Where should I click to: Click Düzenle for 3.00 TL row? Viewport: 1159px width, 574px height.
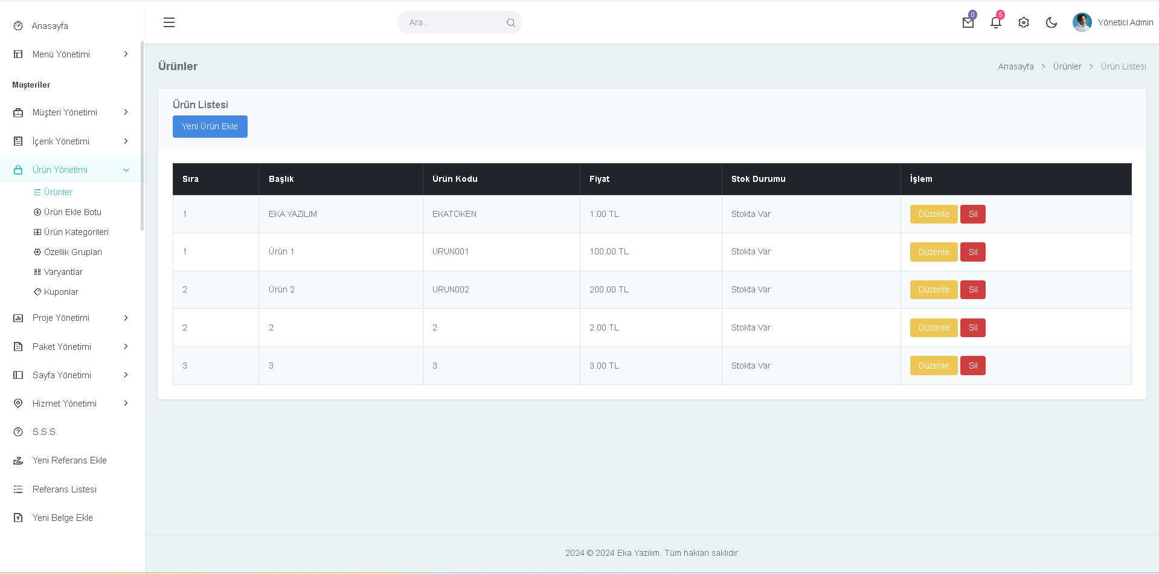(x=934, y=366)
